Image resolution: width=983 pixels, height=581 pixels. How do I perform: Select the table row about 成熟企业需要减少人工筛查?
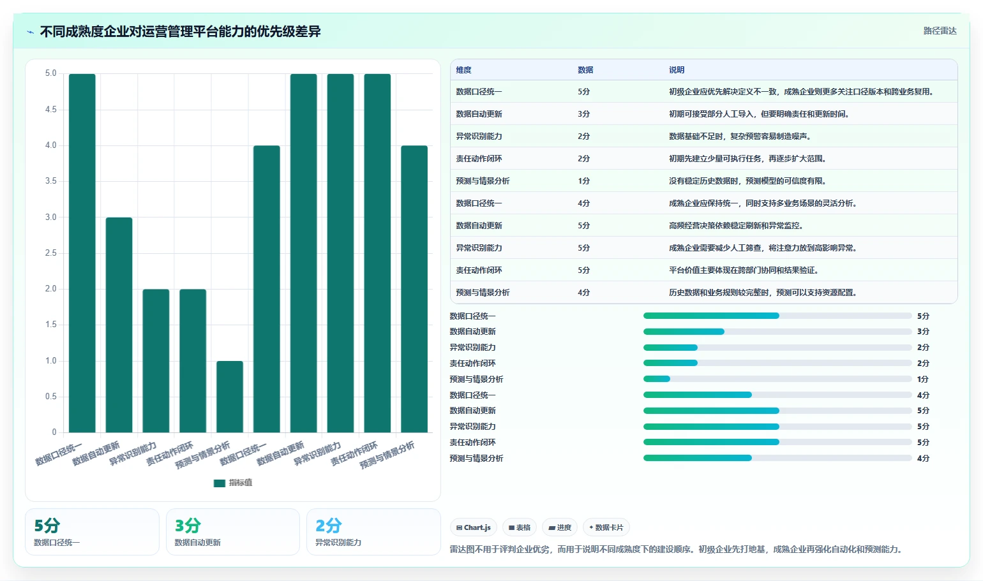(704, 248)
